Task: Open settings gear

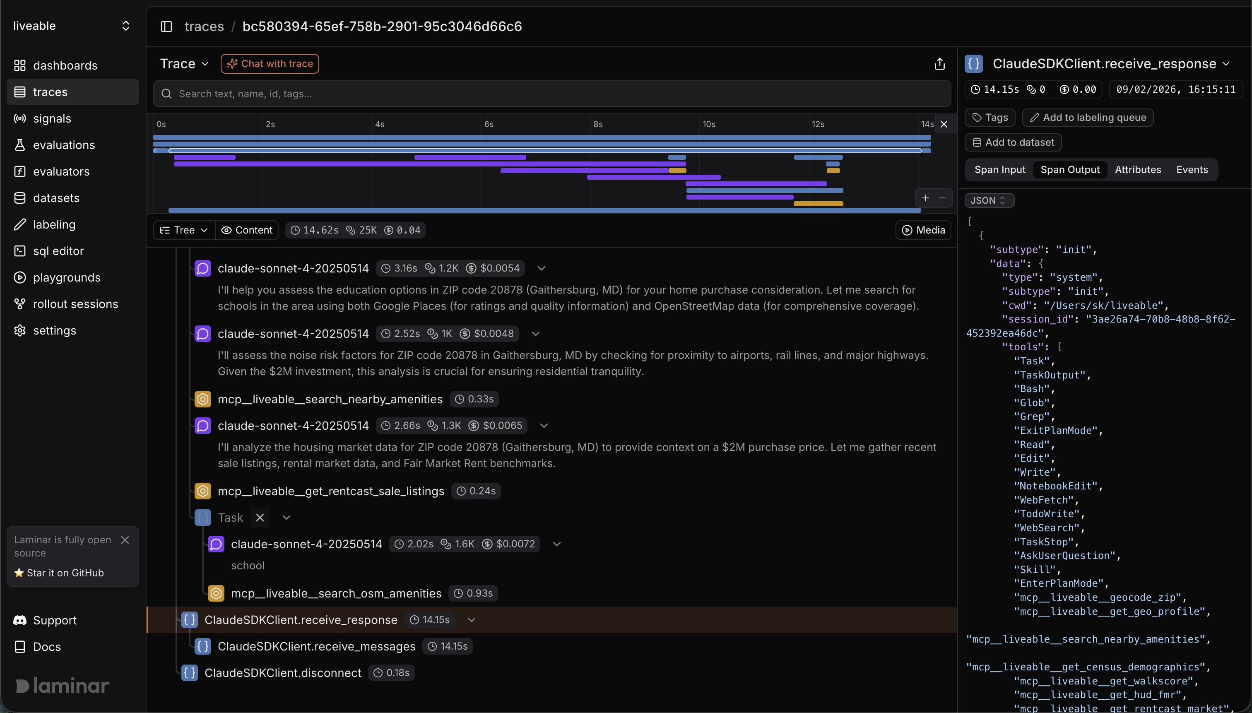Action: tap(19, 330)
